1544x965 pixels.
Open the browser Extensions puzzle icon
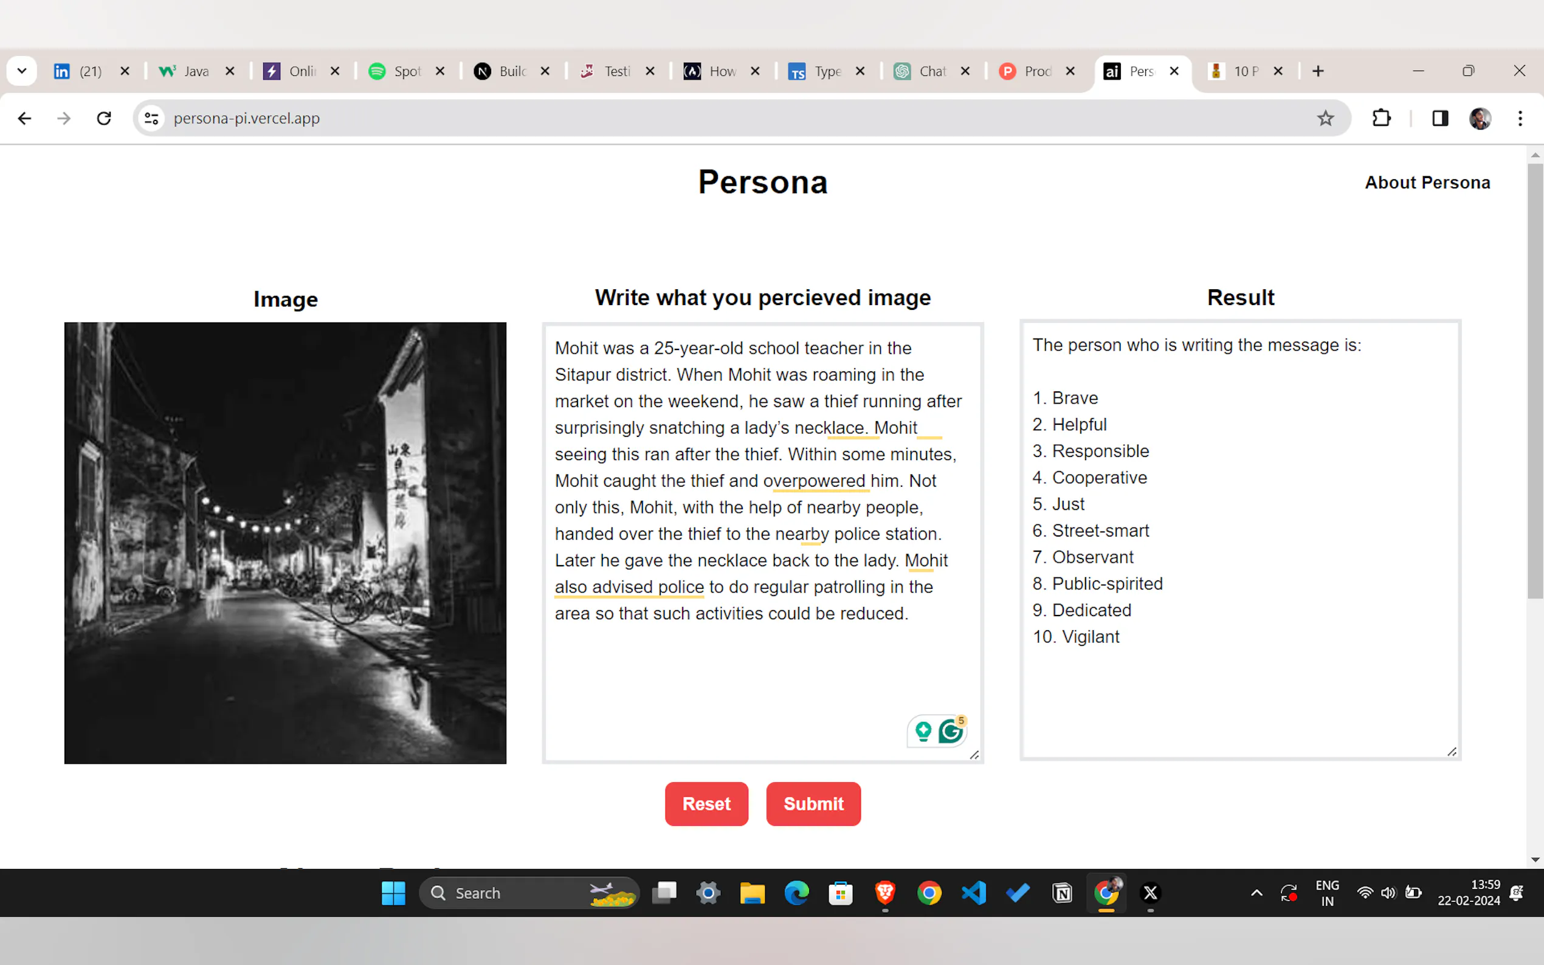point(1381,118)
